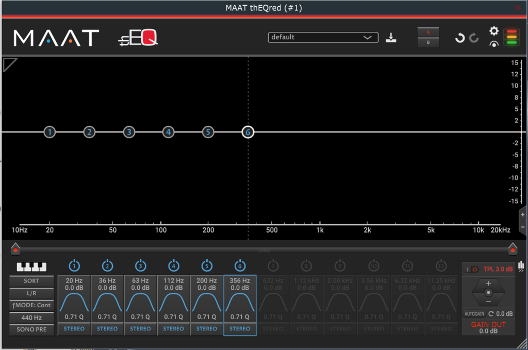Enable band 7 power button
This screenshot has width=528, height=350.
[273, 265]
